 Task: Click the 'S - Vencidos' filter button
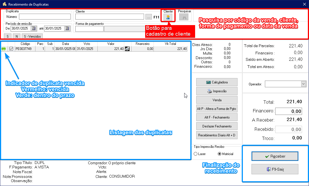32,36
